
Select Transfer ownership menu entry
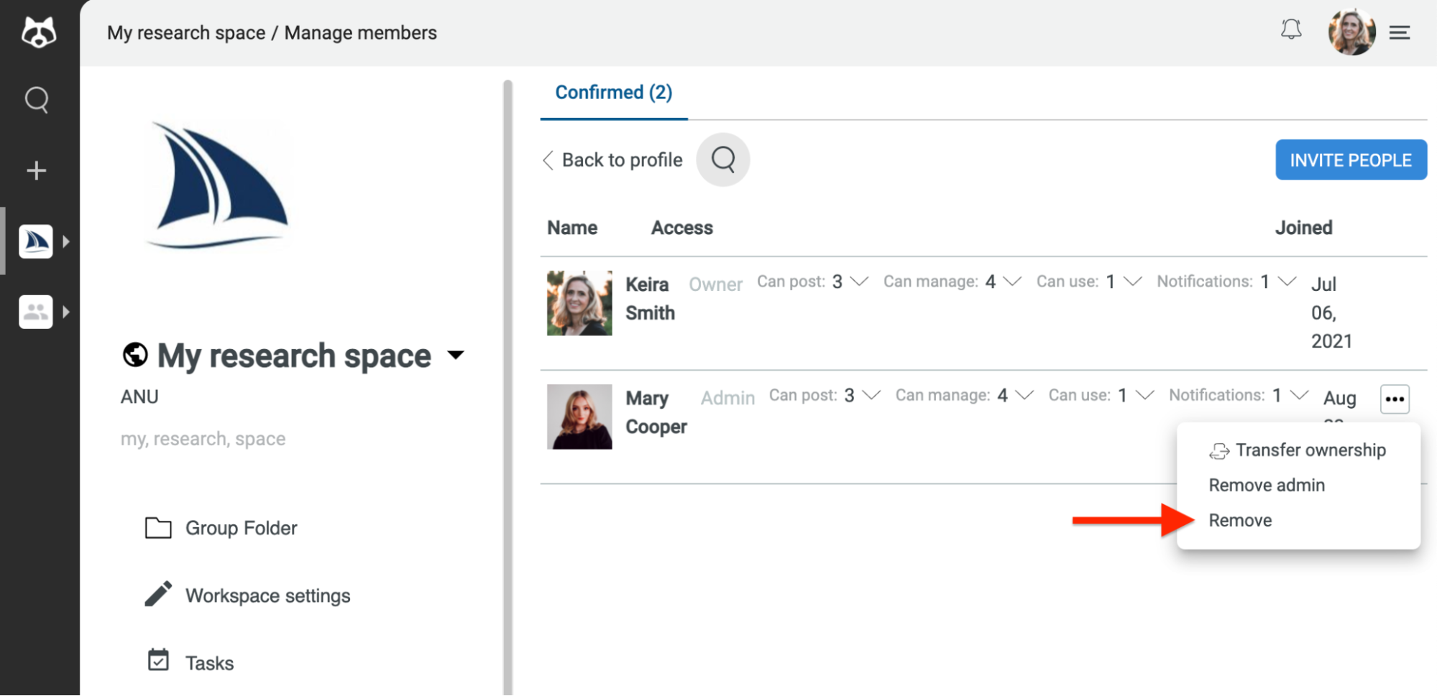point(1298,450)
